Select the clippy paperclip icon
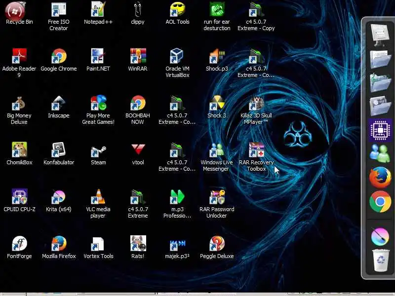The width and height of the screenshot is (395, 296). [x=138, y=9]
